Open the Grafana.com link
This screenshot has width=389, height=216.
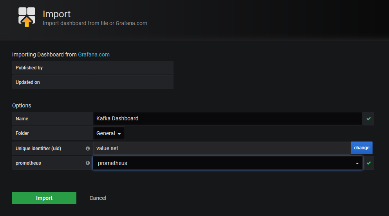pos(94,54)
